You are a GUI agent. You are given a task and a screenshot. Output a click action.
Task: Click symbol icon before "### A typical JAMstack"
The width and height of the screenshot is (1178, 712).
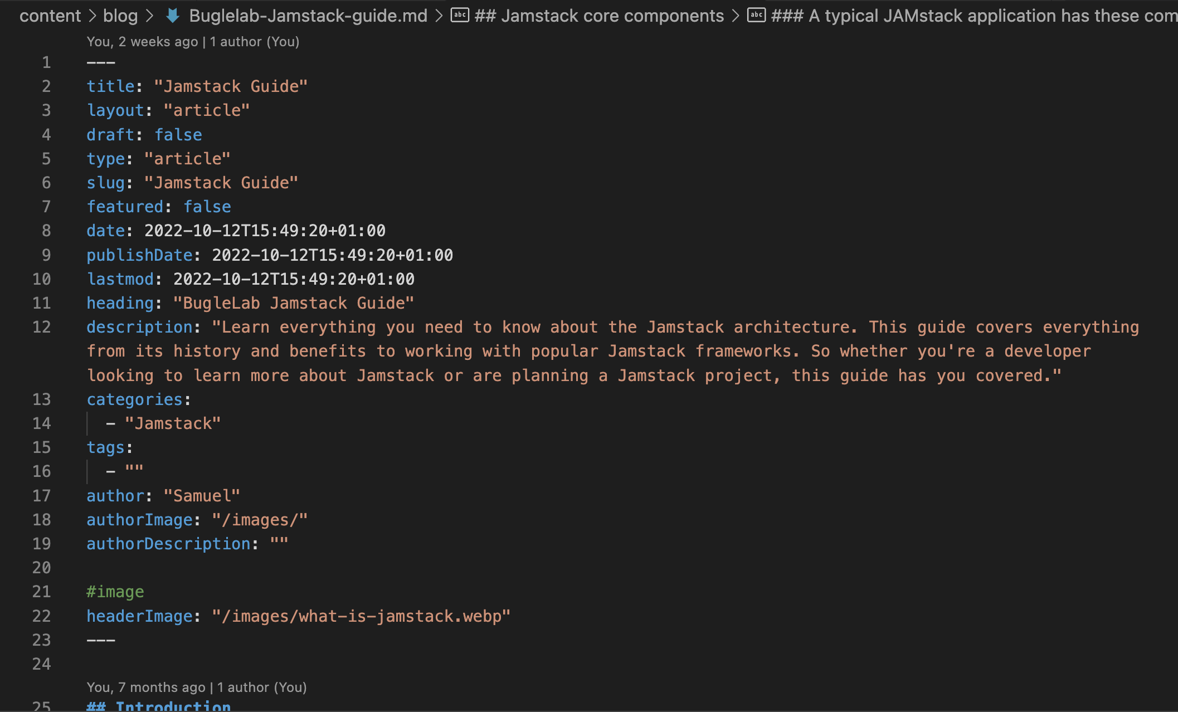point(756,15)
